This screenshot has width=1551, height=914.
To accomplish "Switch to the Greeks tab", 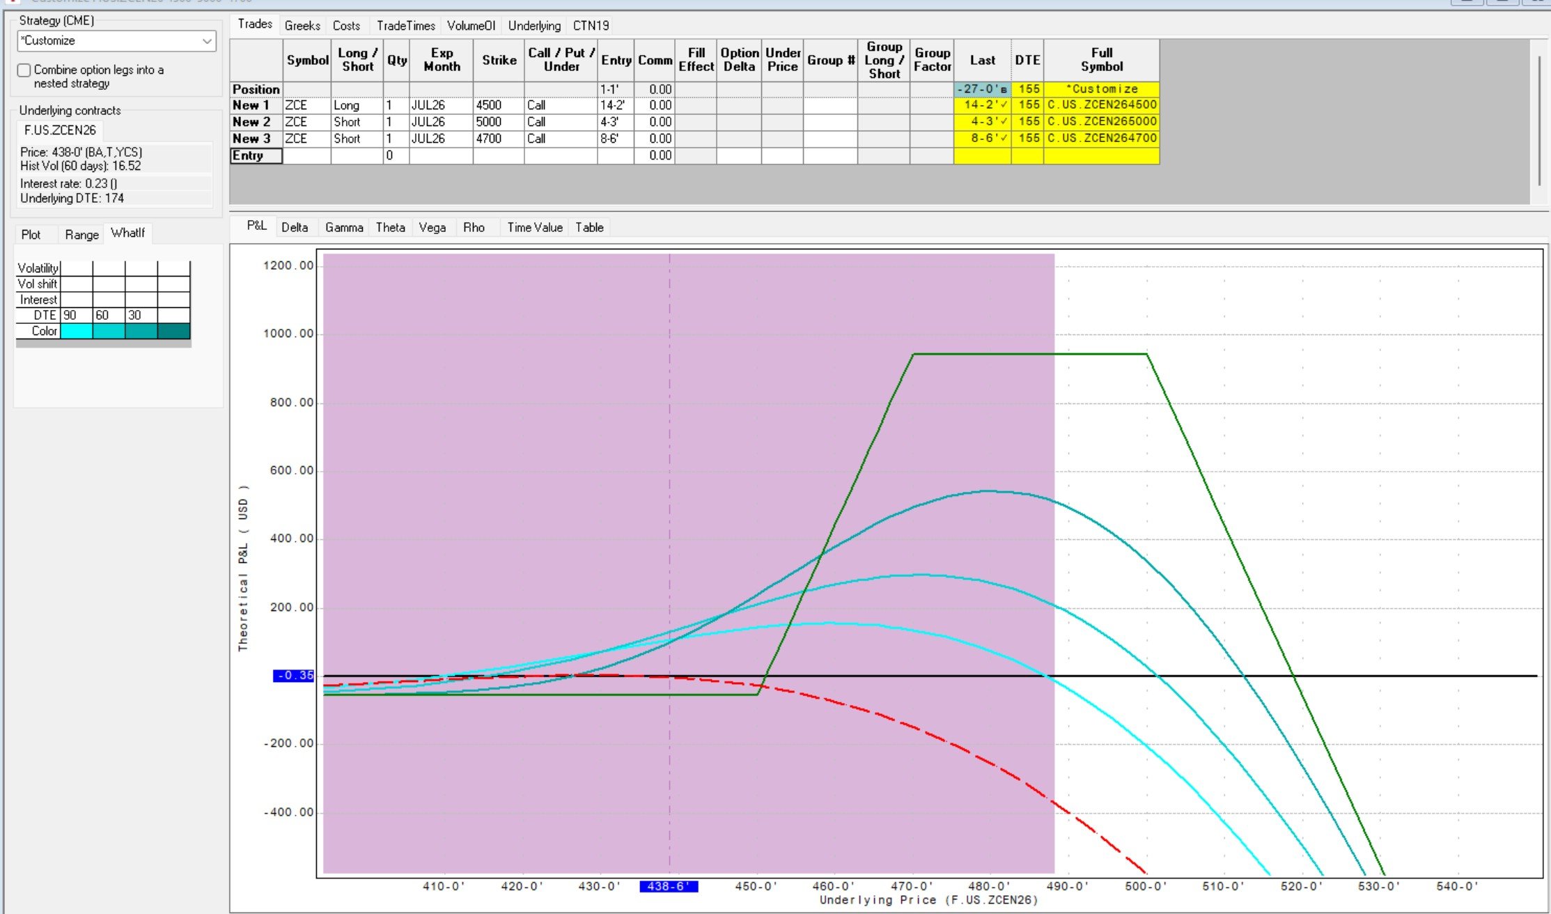I will click(x=302, y=26).
